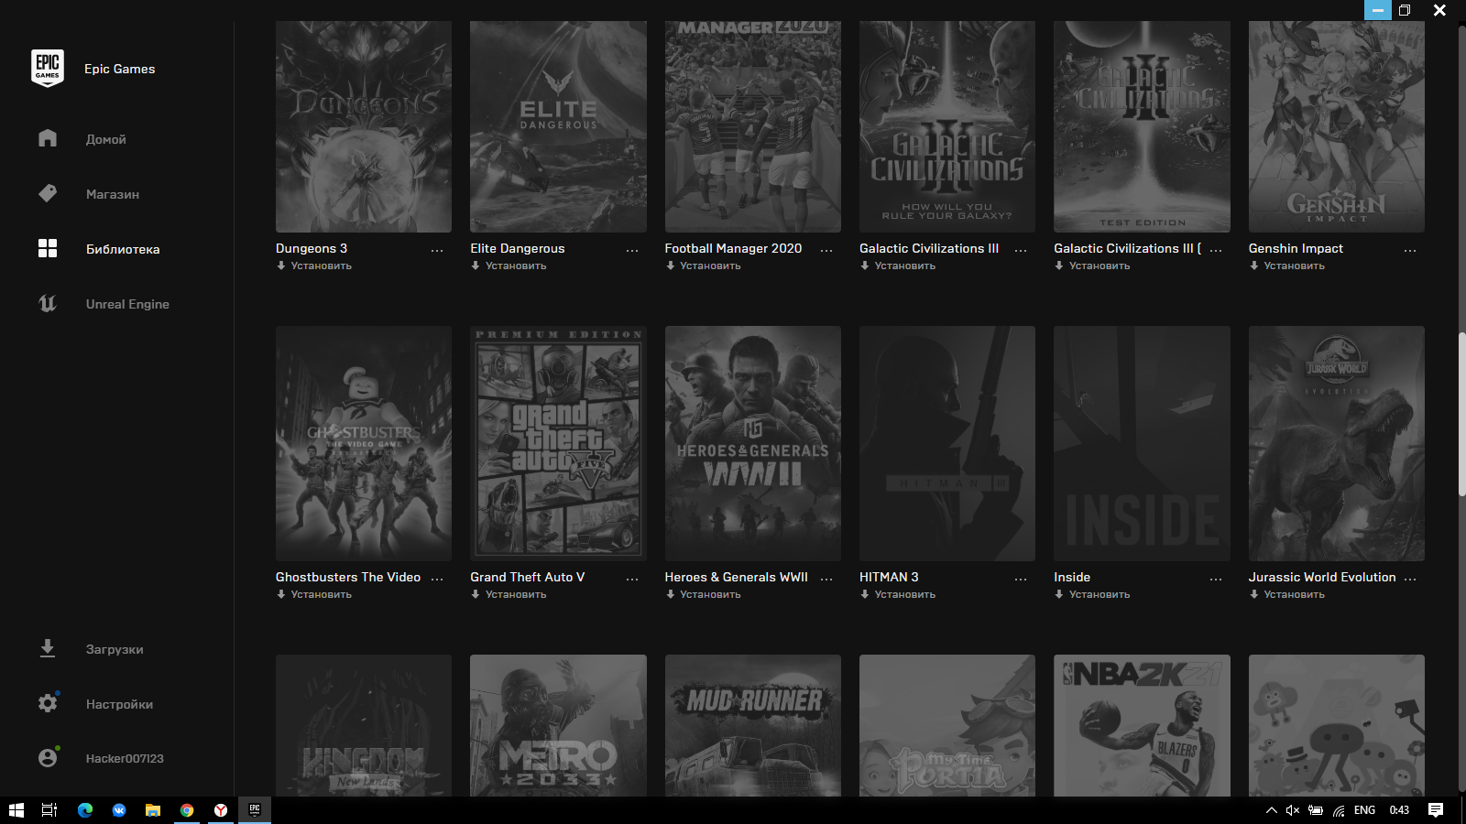Go to the Магазин menu item
The height and width of the screenshot is (824, 1466).
(x=113, y=194)
